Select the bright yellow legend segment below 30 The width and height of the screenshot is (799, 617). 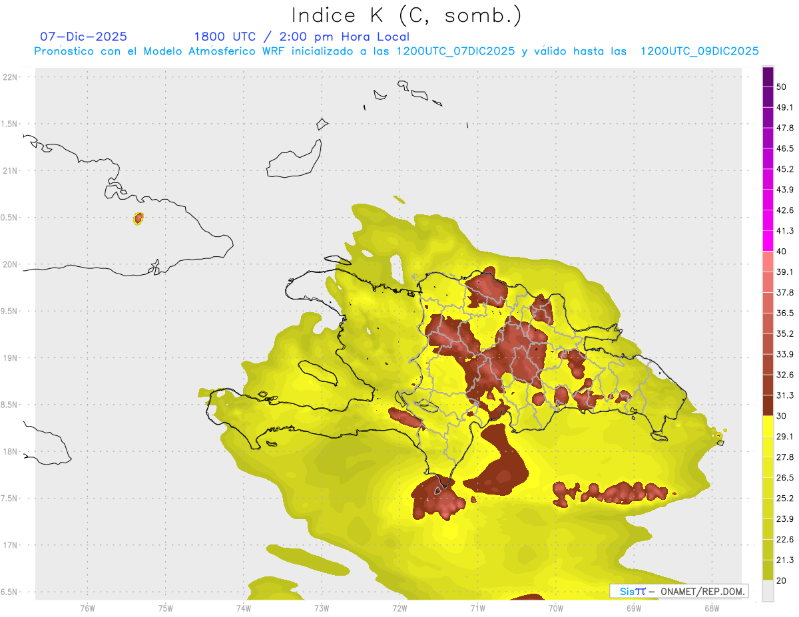point(768,426)
